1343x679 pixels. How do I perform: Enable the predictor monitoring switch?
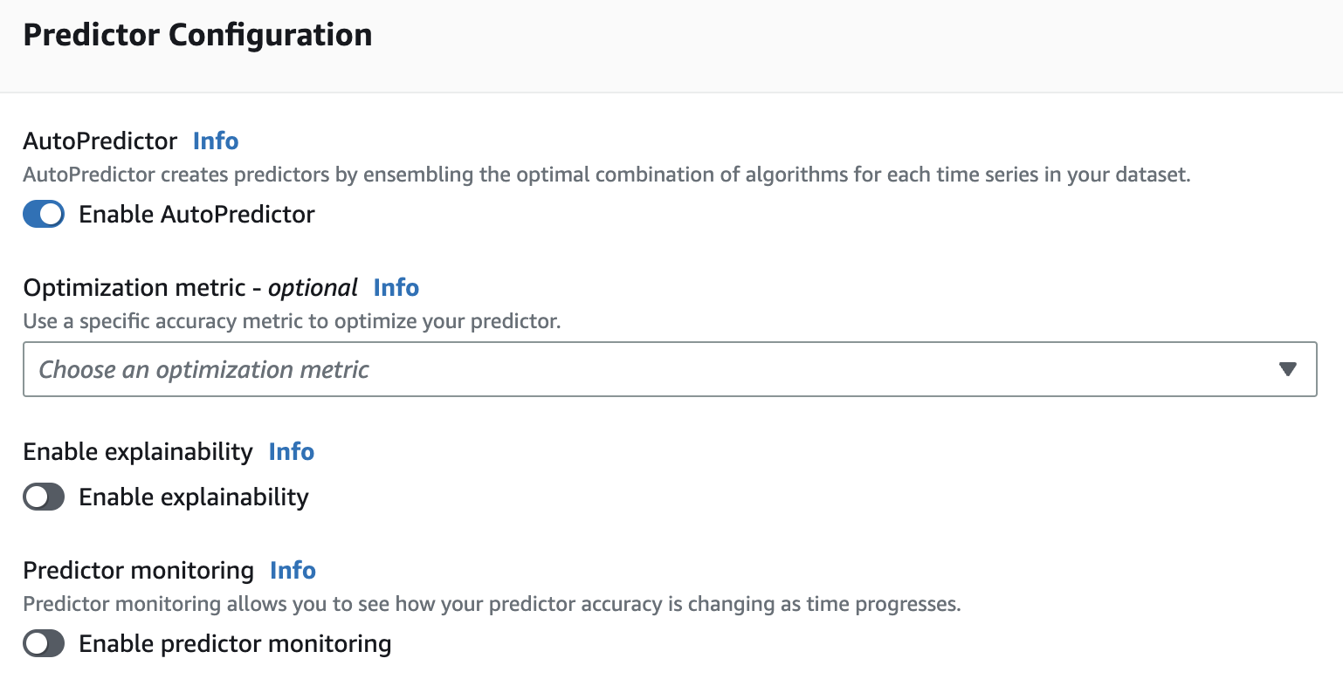tap(44, 643)
